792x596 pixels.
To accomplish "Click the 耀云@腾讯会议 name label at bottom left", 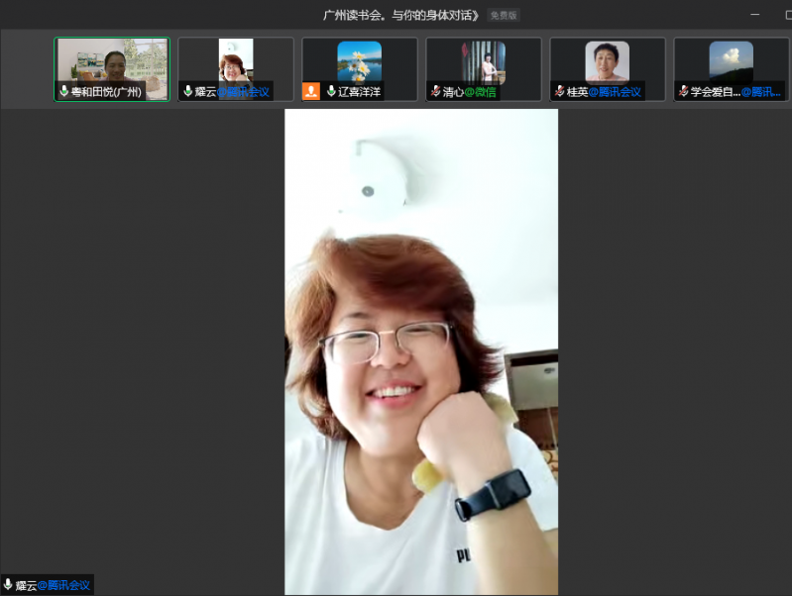I will pyautogui.click(x=52, y=585).
